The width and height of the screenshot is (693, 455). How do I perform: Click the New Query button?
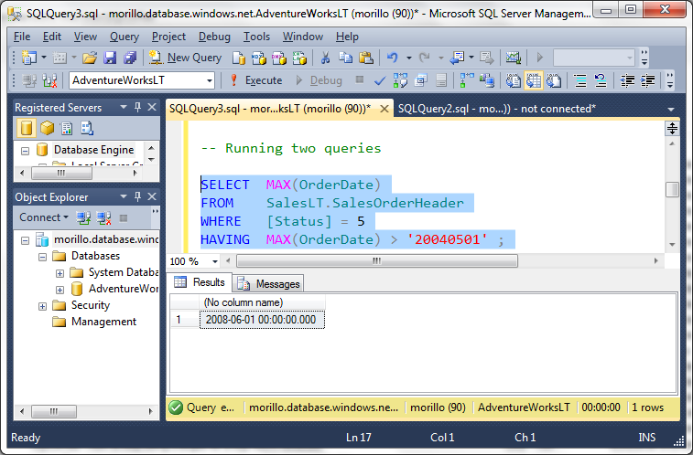(185, 58)
